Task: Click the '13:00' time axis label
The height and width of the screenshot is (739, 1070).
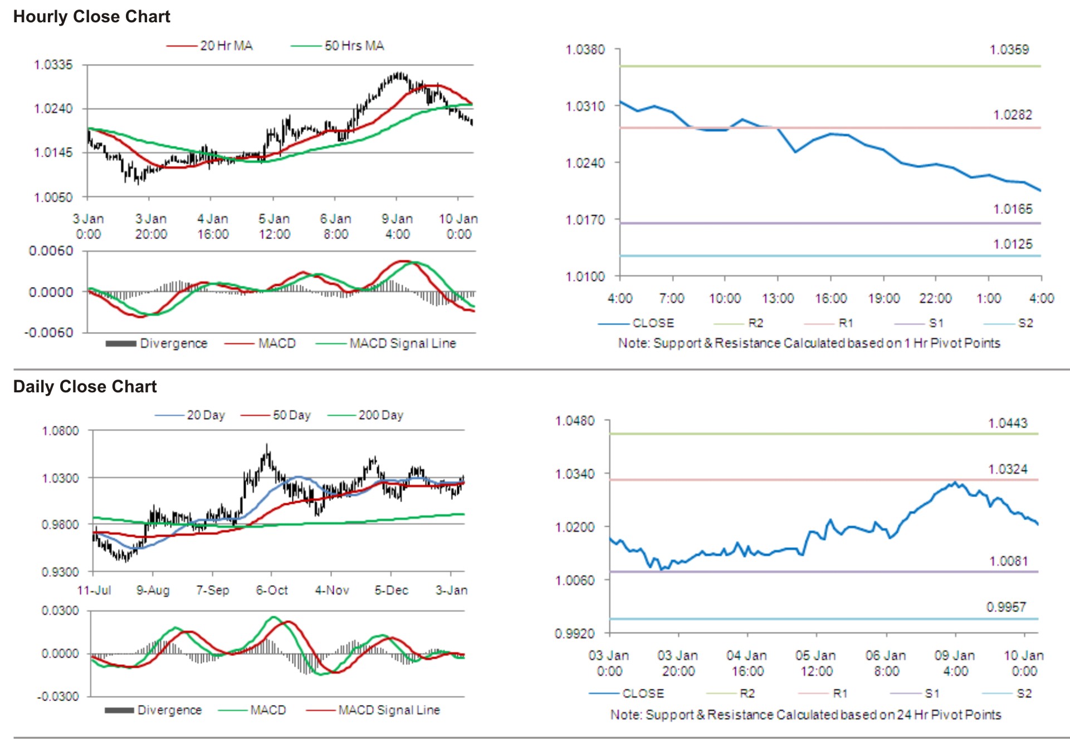Action: [778, 298]
